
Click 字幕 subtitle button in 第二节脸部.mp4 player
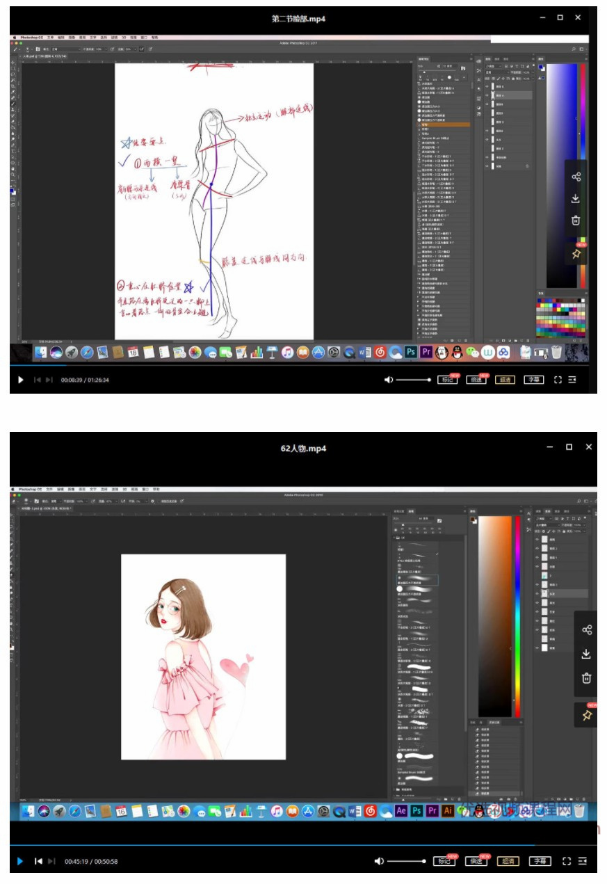click(533, 380)
